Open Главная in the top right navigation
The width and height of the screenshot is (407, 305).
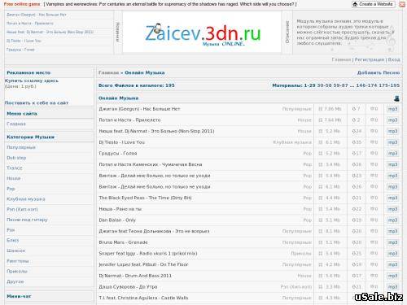[x=341, y=59]
